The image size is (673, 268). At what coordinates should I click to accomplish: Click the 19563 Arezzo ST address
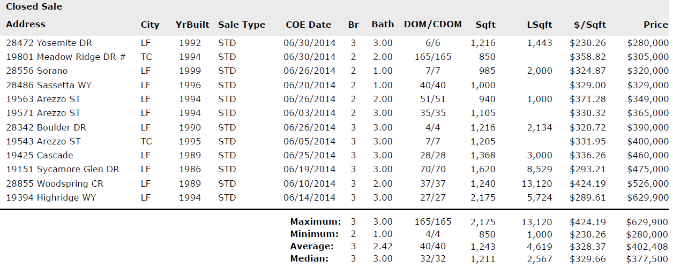(43, 99)
